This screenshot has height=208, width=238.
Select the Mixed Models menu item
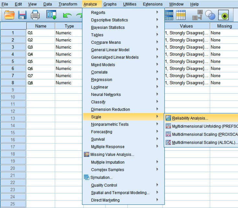pos(124,64)
